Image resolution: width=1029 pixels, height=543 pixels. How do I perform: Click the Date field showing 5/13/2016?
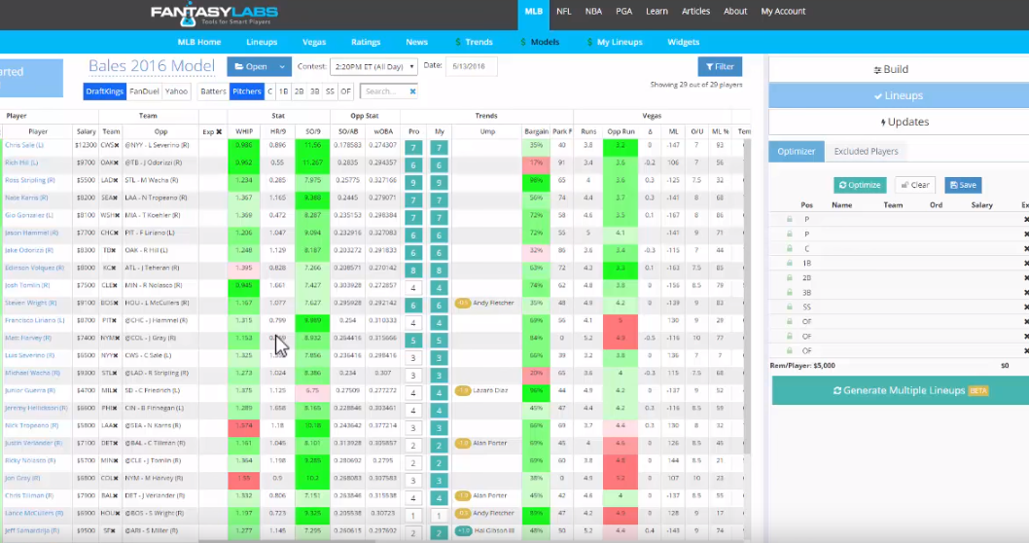(x=471, y=66)
